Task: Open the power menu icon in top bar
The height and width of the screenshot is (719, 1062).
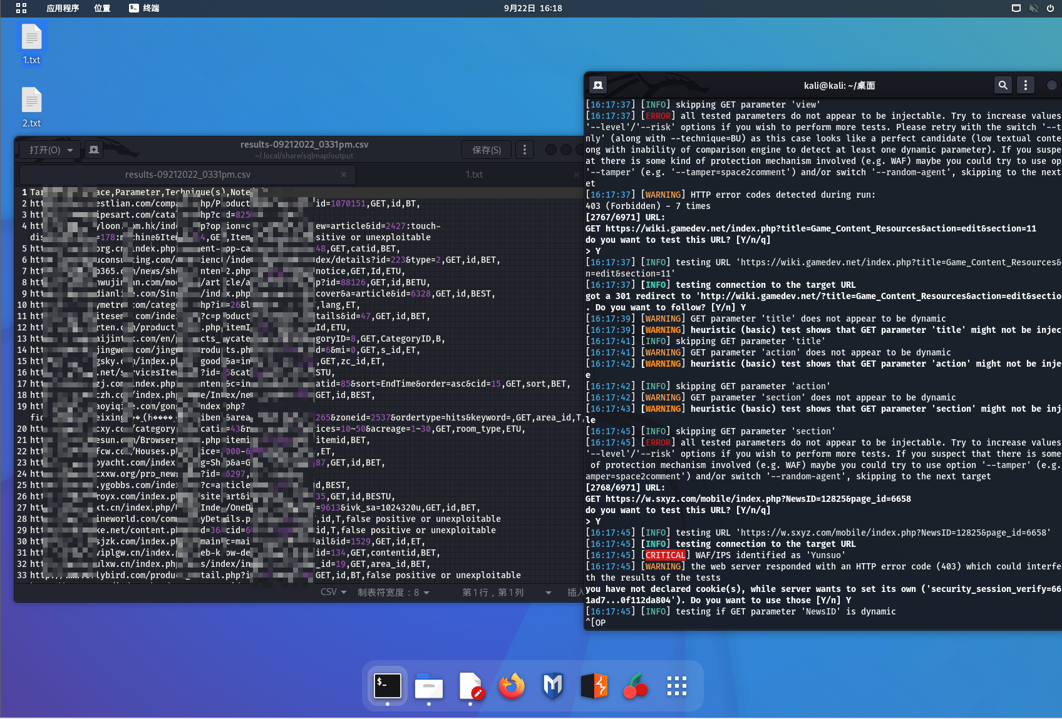Action: (x=1050, y=8)
